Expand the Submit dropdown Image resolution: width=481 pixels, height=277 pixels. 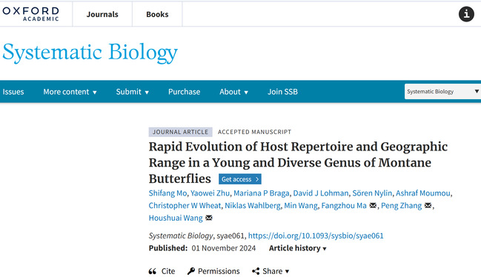click(x=133, y=92)
